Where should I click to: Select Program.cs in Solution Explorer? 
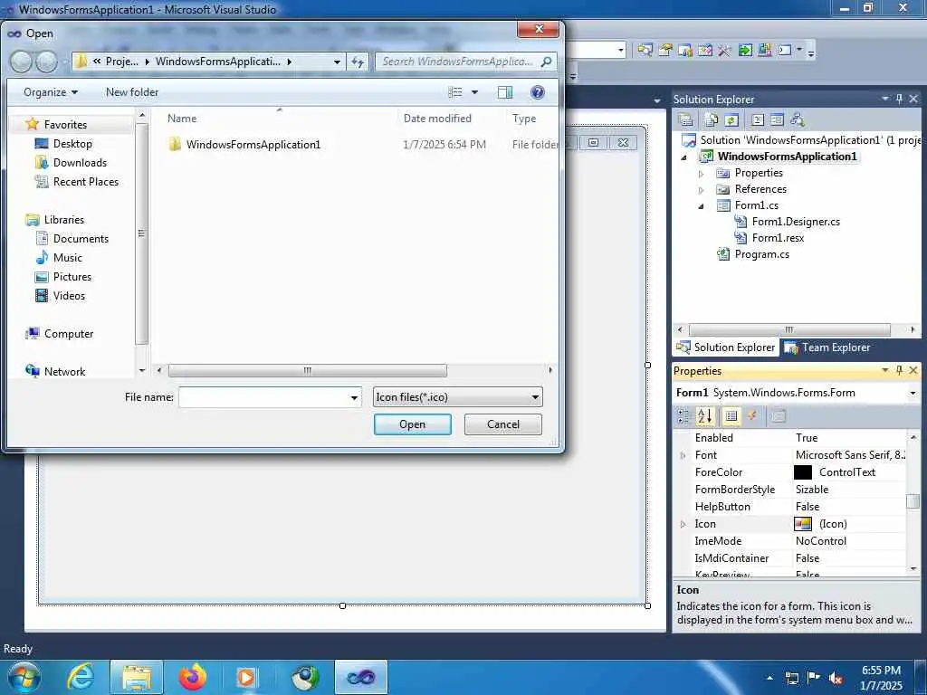(761, 254)
